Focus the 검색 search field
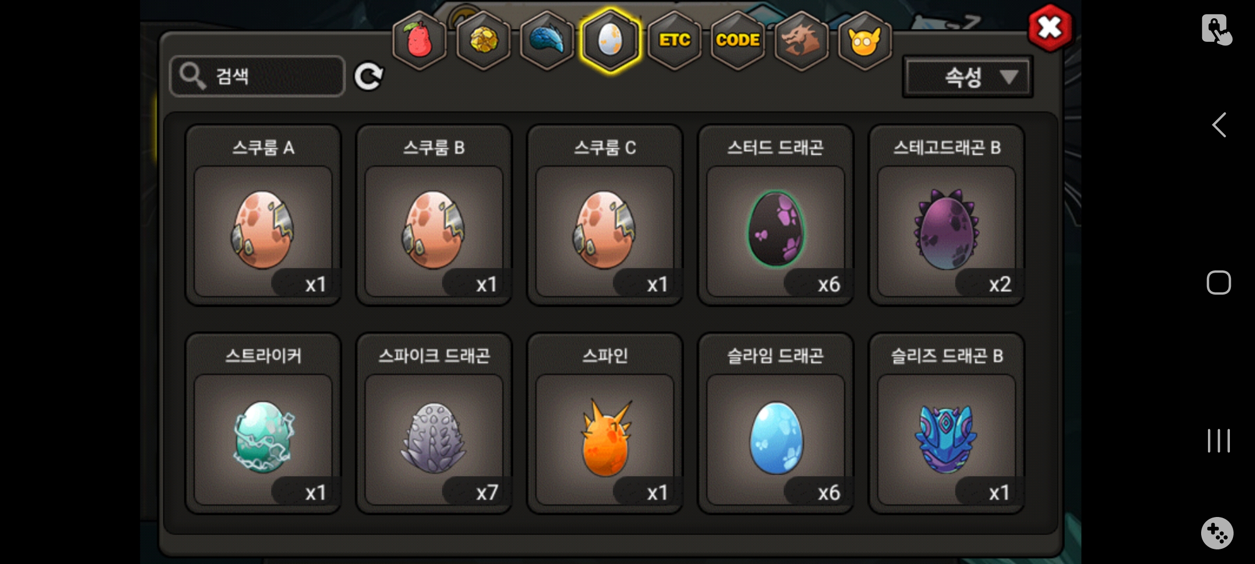The width and height of the screenshot is (1255, 564). (x=257, y=76)
